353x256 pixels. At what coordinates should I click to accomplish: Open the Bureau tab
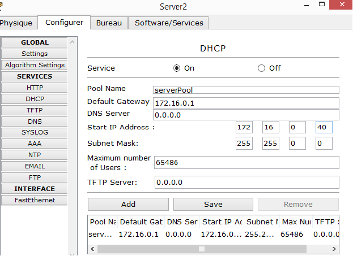[109, 23]
